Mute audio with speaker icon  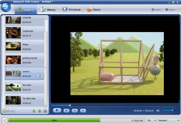158,110
